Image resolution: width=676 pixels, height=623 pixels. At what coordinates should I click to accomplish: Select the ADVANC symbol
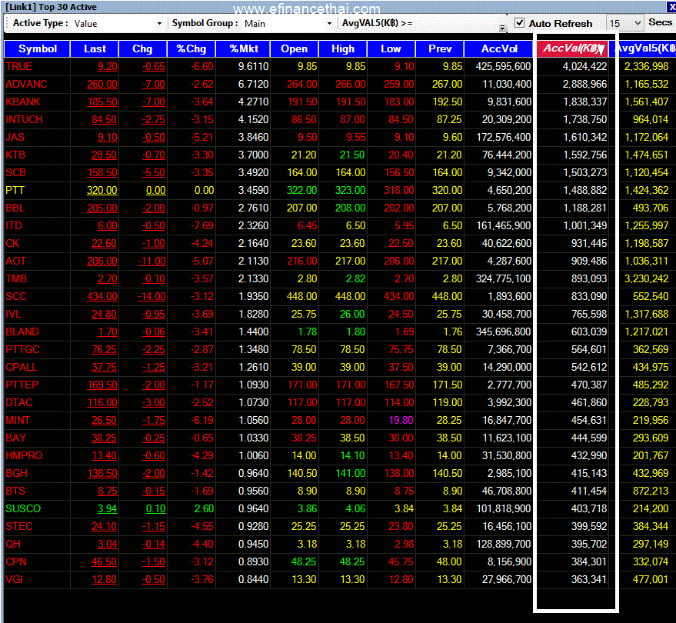(26, 84)
